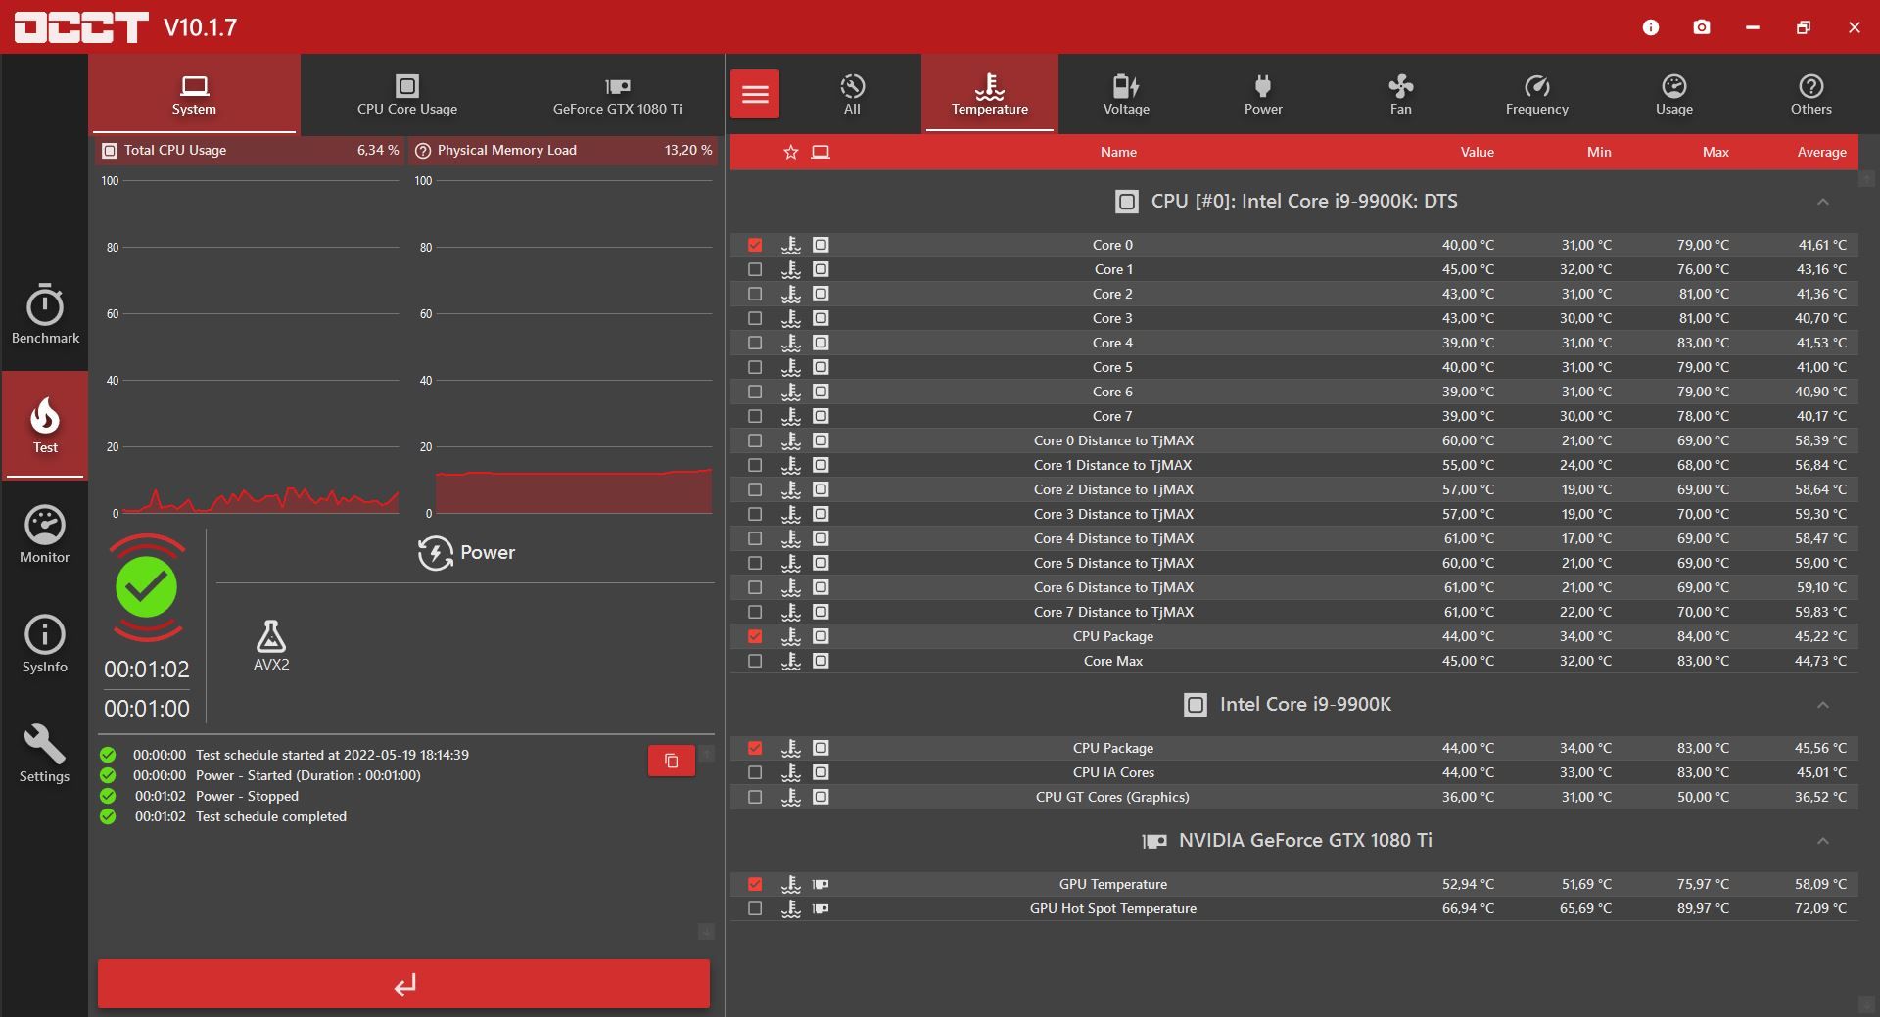Screen dimensions: 1880x1017
Task: Click the Physical Memory Load icon
Action: (423, 151)
